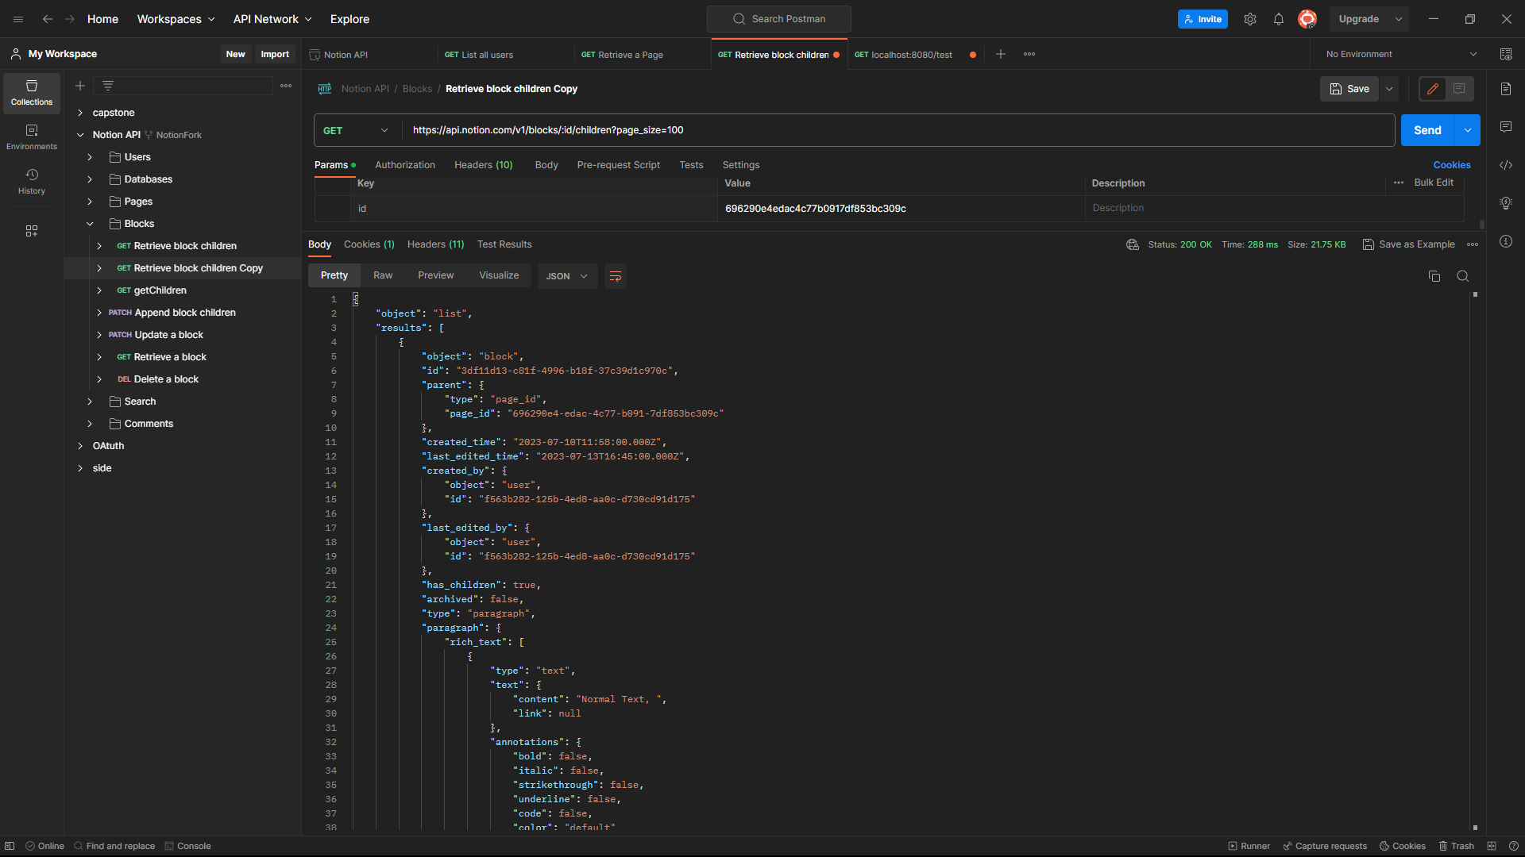Viewport: 1525px width, 857px height.
Task: Click the request URL input field
Action: point(874,130)
